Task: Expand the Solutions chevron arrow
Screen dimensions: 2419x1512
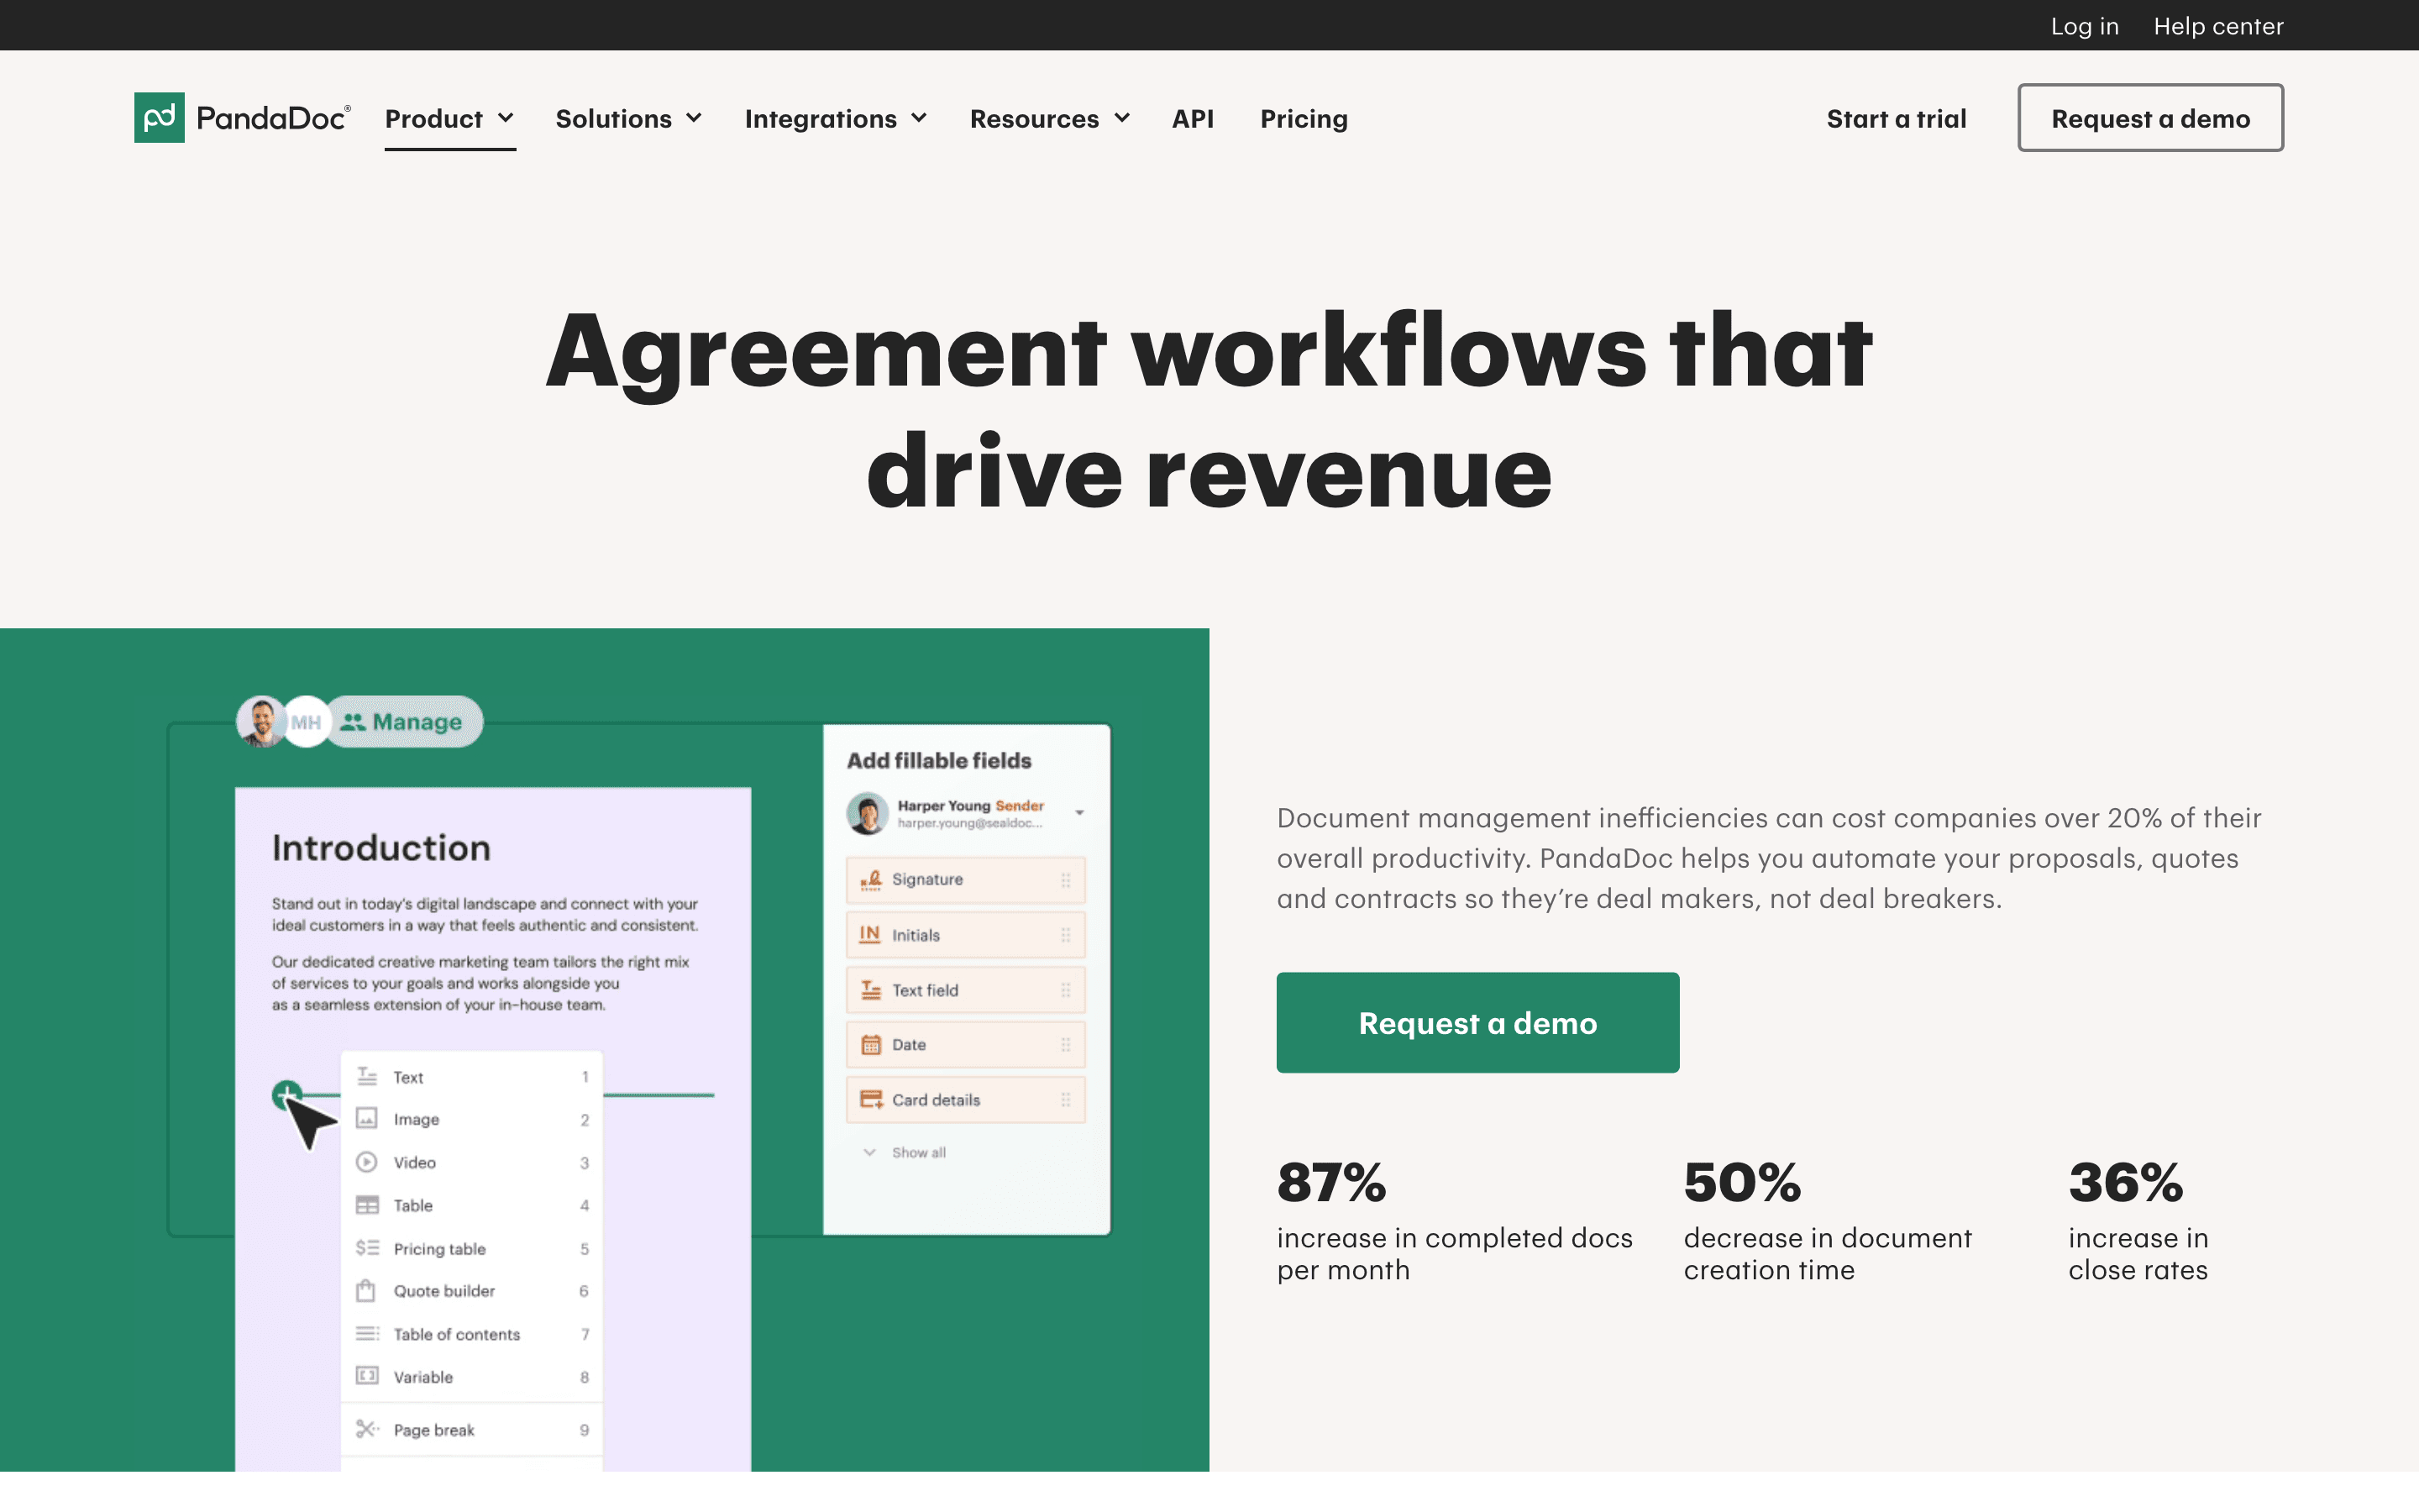Action: pyautogui.click(x=694, y=118)
